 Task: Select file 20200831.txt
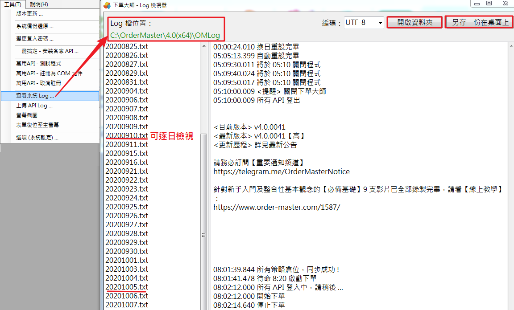tap(127, 82)
